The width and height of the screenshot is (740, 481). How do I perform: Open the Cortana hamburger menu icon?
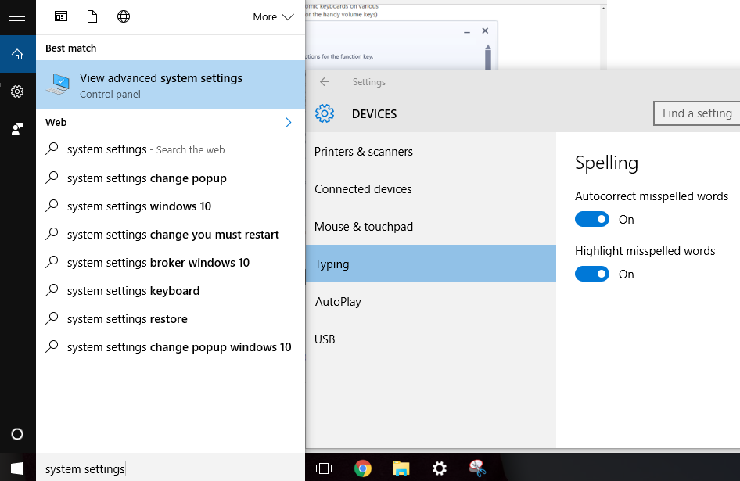[x=17, y=16]
